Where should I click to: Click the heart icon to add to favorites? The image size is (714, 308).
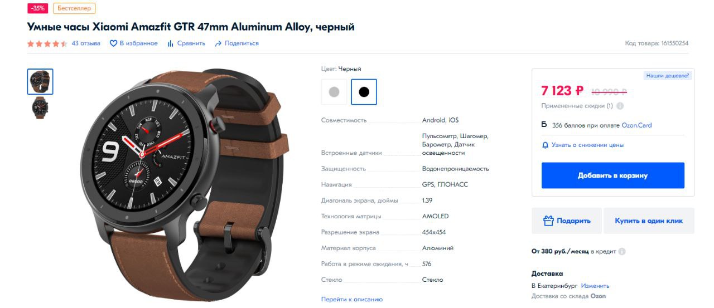tap(113, 43)
